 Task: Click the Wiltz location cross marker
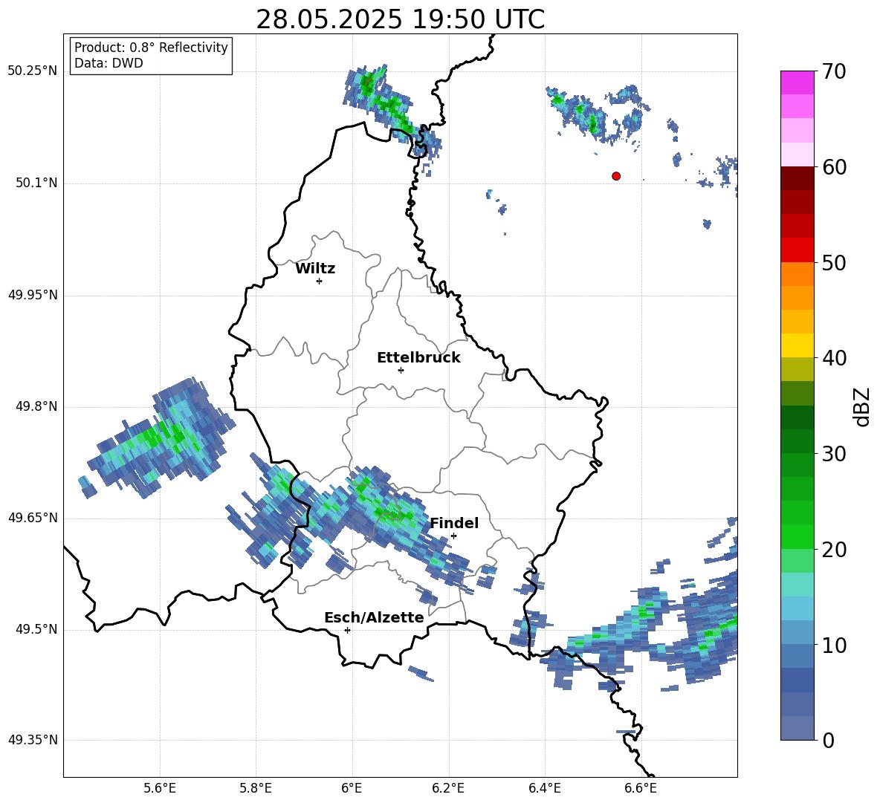[320, 281]
